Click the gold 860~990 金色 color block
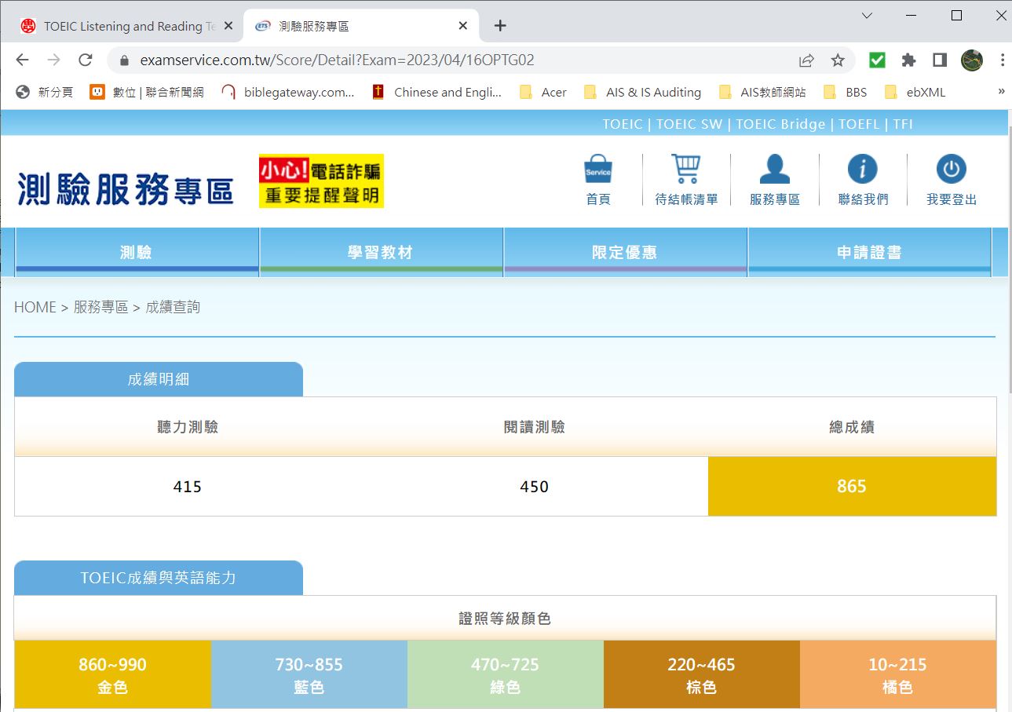This screenshot has height=712, width=1012. (x=112, y=674)
